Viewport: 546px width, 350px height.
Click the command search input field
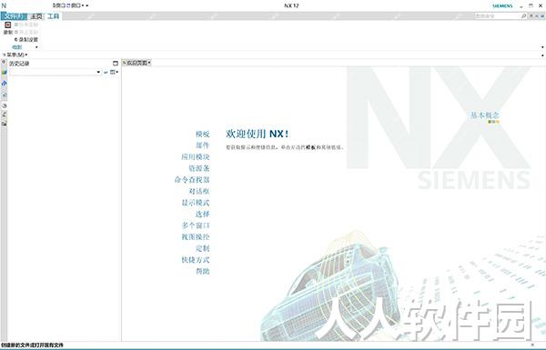(x=497, y=16)
